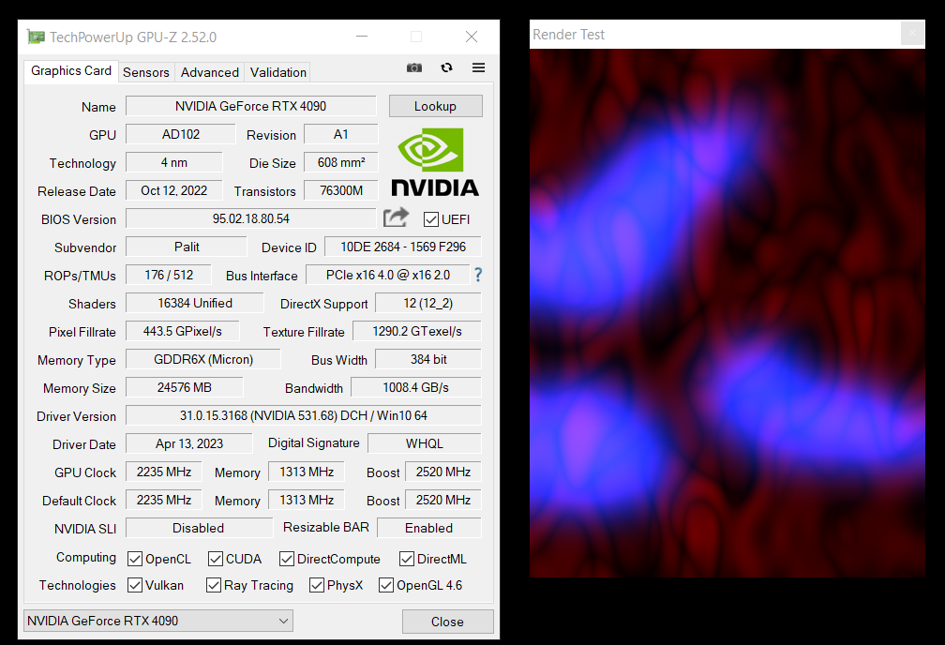Toggle the DirectML checkbox
The width and height of the screenshot is (945, 645).
(x=407, y=559)
